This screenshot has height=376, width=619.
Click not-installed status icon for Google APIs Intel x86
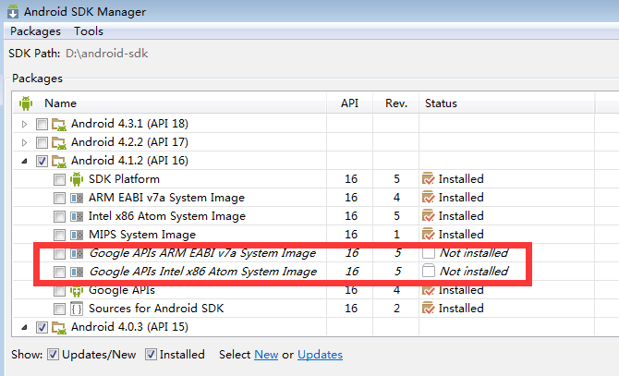pyautogui.click(x=429, y=271)
